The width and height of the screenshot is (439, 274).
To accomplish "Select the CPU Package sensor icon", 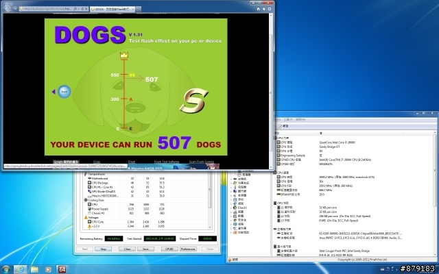I will (89, 183).
